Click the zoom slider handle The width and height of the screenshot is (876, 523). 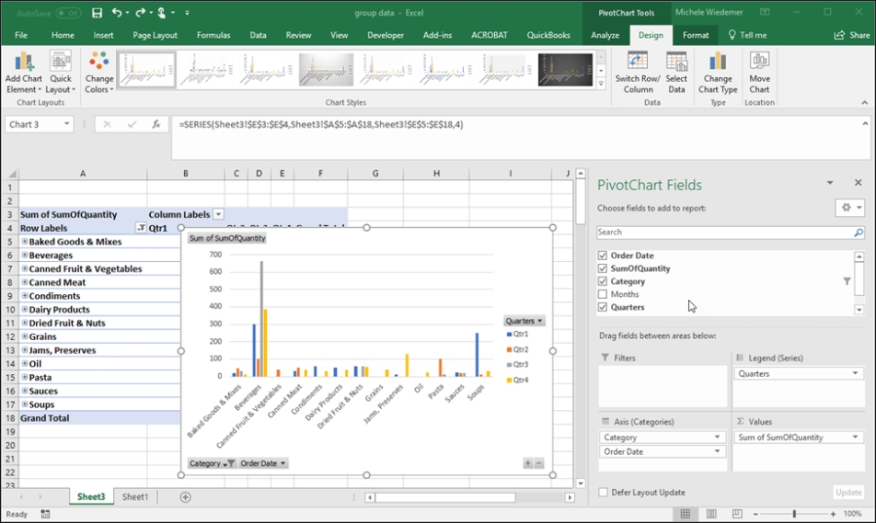(x=794, y=514)
